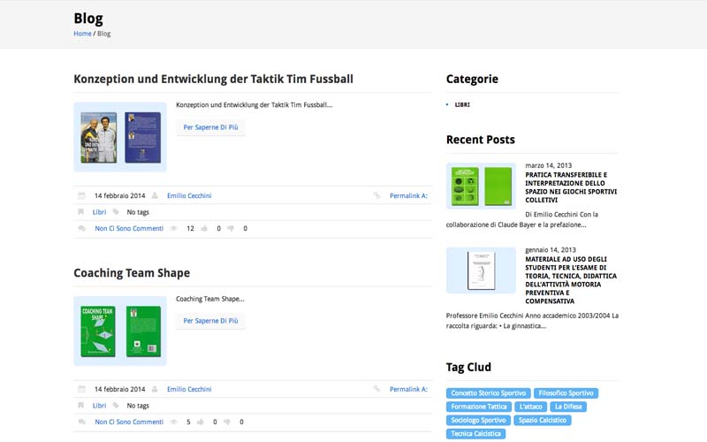Click the category flag icon under Coaching Team Shape
The width and height of the screenshot is (707, 442).
click(82, 406)
